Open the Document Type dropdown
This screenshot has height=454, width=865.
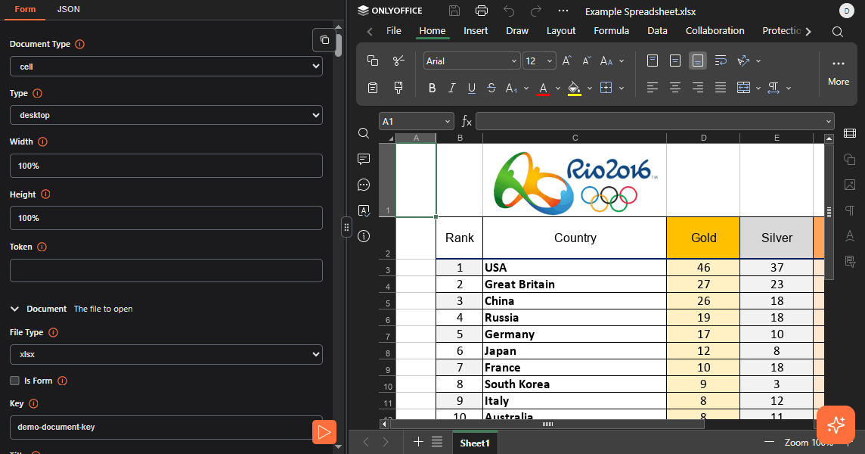[x=166, y=67]
